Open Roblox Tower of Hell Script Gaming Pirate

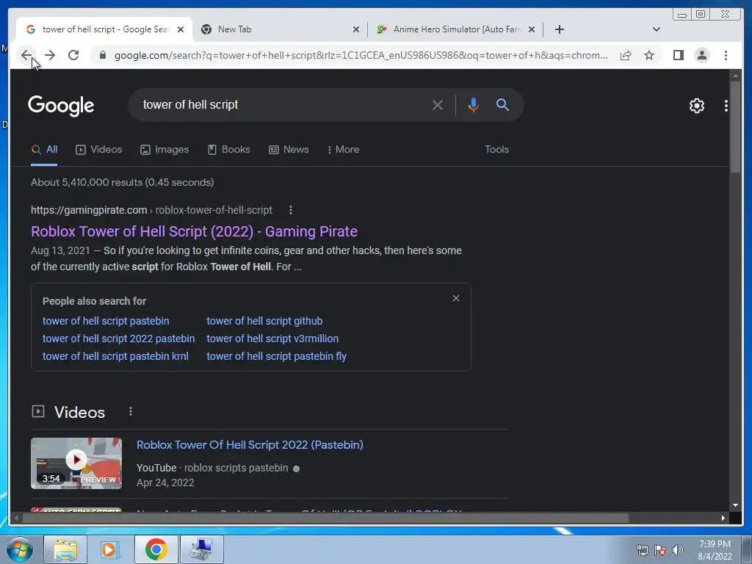pos(194,231)
